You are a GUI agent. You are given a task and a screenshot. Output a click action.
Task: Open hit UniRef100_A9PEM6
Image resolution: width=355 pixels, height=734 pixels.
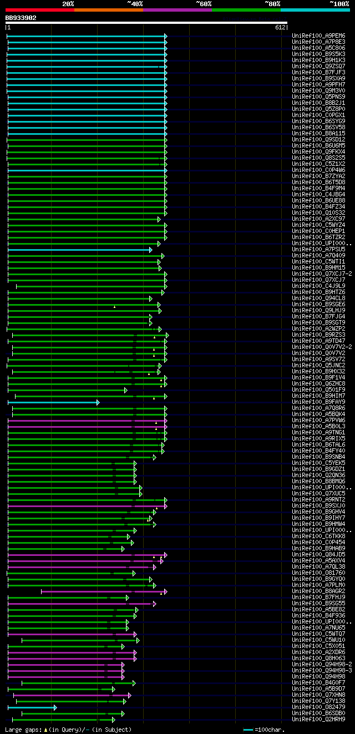318,36
